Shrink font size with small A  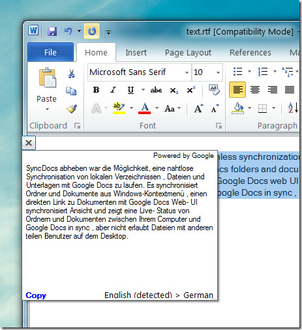215,108
